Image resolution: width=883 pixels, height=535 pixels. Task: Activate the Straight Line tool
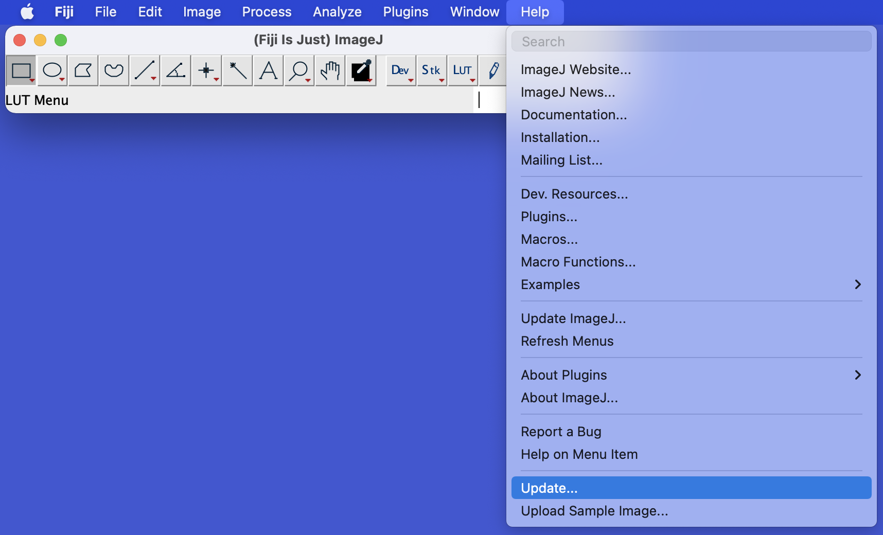point(145,70)
